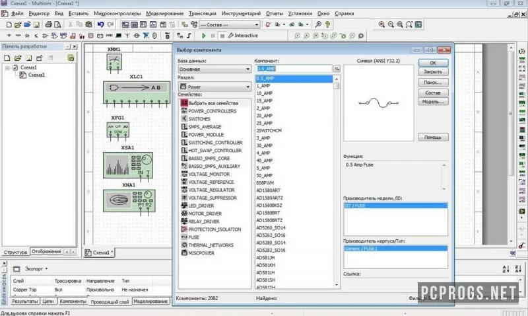The image size is (528, 316).
Task: Click the Компонент name input field
Action: coord(294,69)
